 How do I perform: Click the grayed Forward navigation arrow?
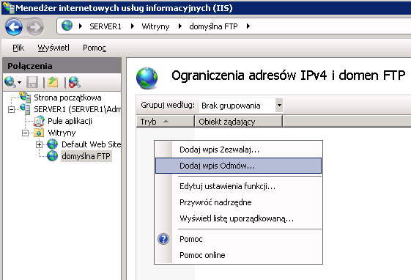[x=35, y=26]
